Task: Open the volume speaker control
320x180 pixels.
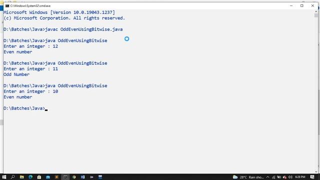Action: 290,177
